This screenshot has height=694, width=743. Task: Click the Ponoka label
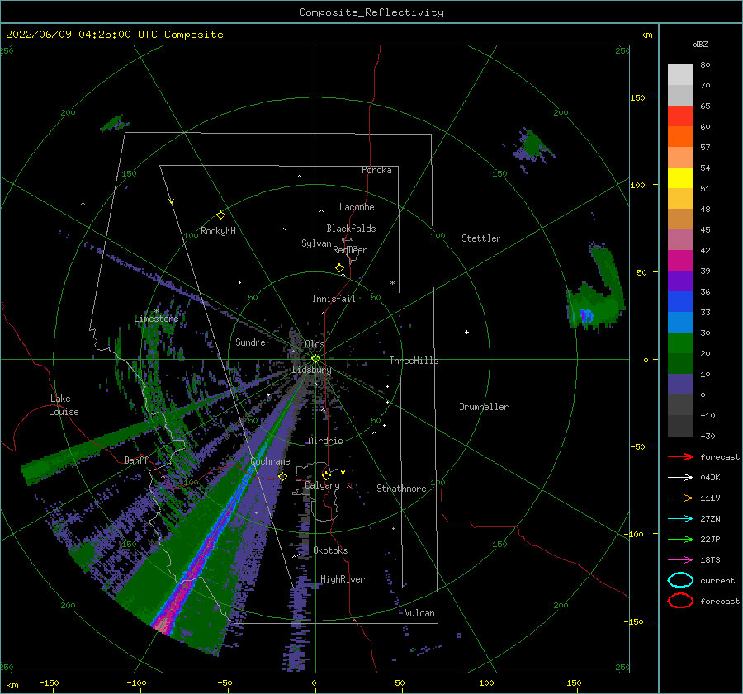(376, 170)
